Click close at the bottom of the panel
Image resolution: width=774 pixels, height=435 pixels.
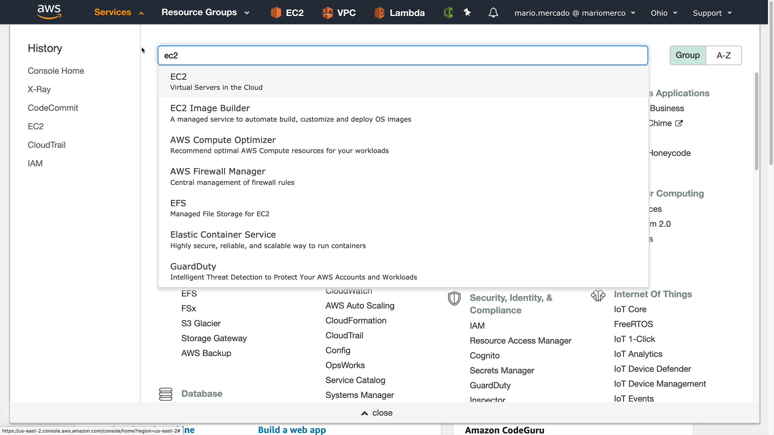pyautogui.click(x=377, y=413)
